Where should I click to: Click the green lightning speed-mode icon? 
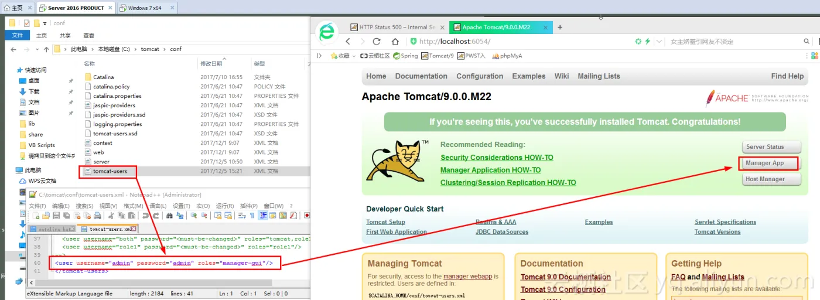click(x=647, y=42)
